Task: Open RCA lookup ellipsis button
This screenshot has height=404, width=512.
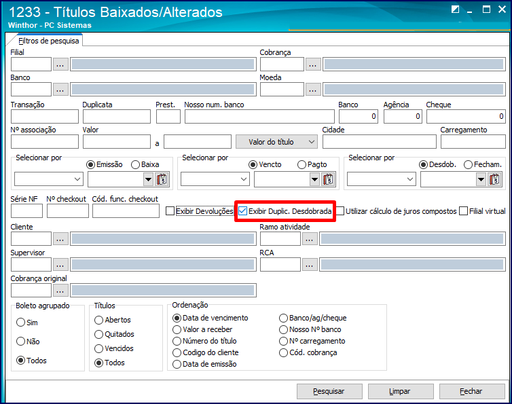Action: point(310,265)
